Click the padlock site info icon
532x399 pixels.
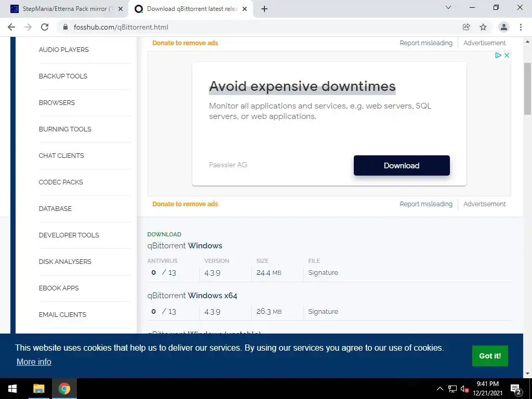pyautogui.click(x=65, y=27)
